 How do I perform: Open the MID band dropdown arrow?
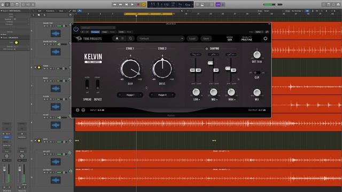[217, 100]
